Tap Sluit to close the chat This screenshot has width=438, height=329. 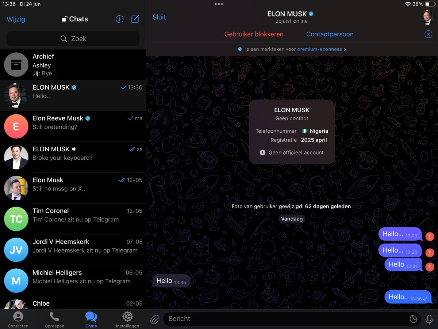pyautogui.click(x=159, y=17)
